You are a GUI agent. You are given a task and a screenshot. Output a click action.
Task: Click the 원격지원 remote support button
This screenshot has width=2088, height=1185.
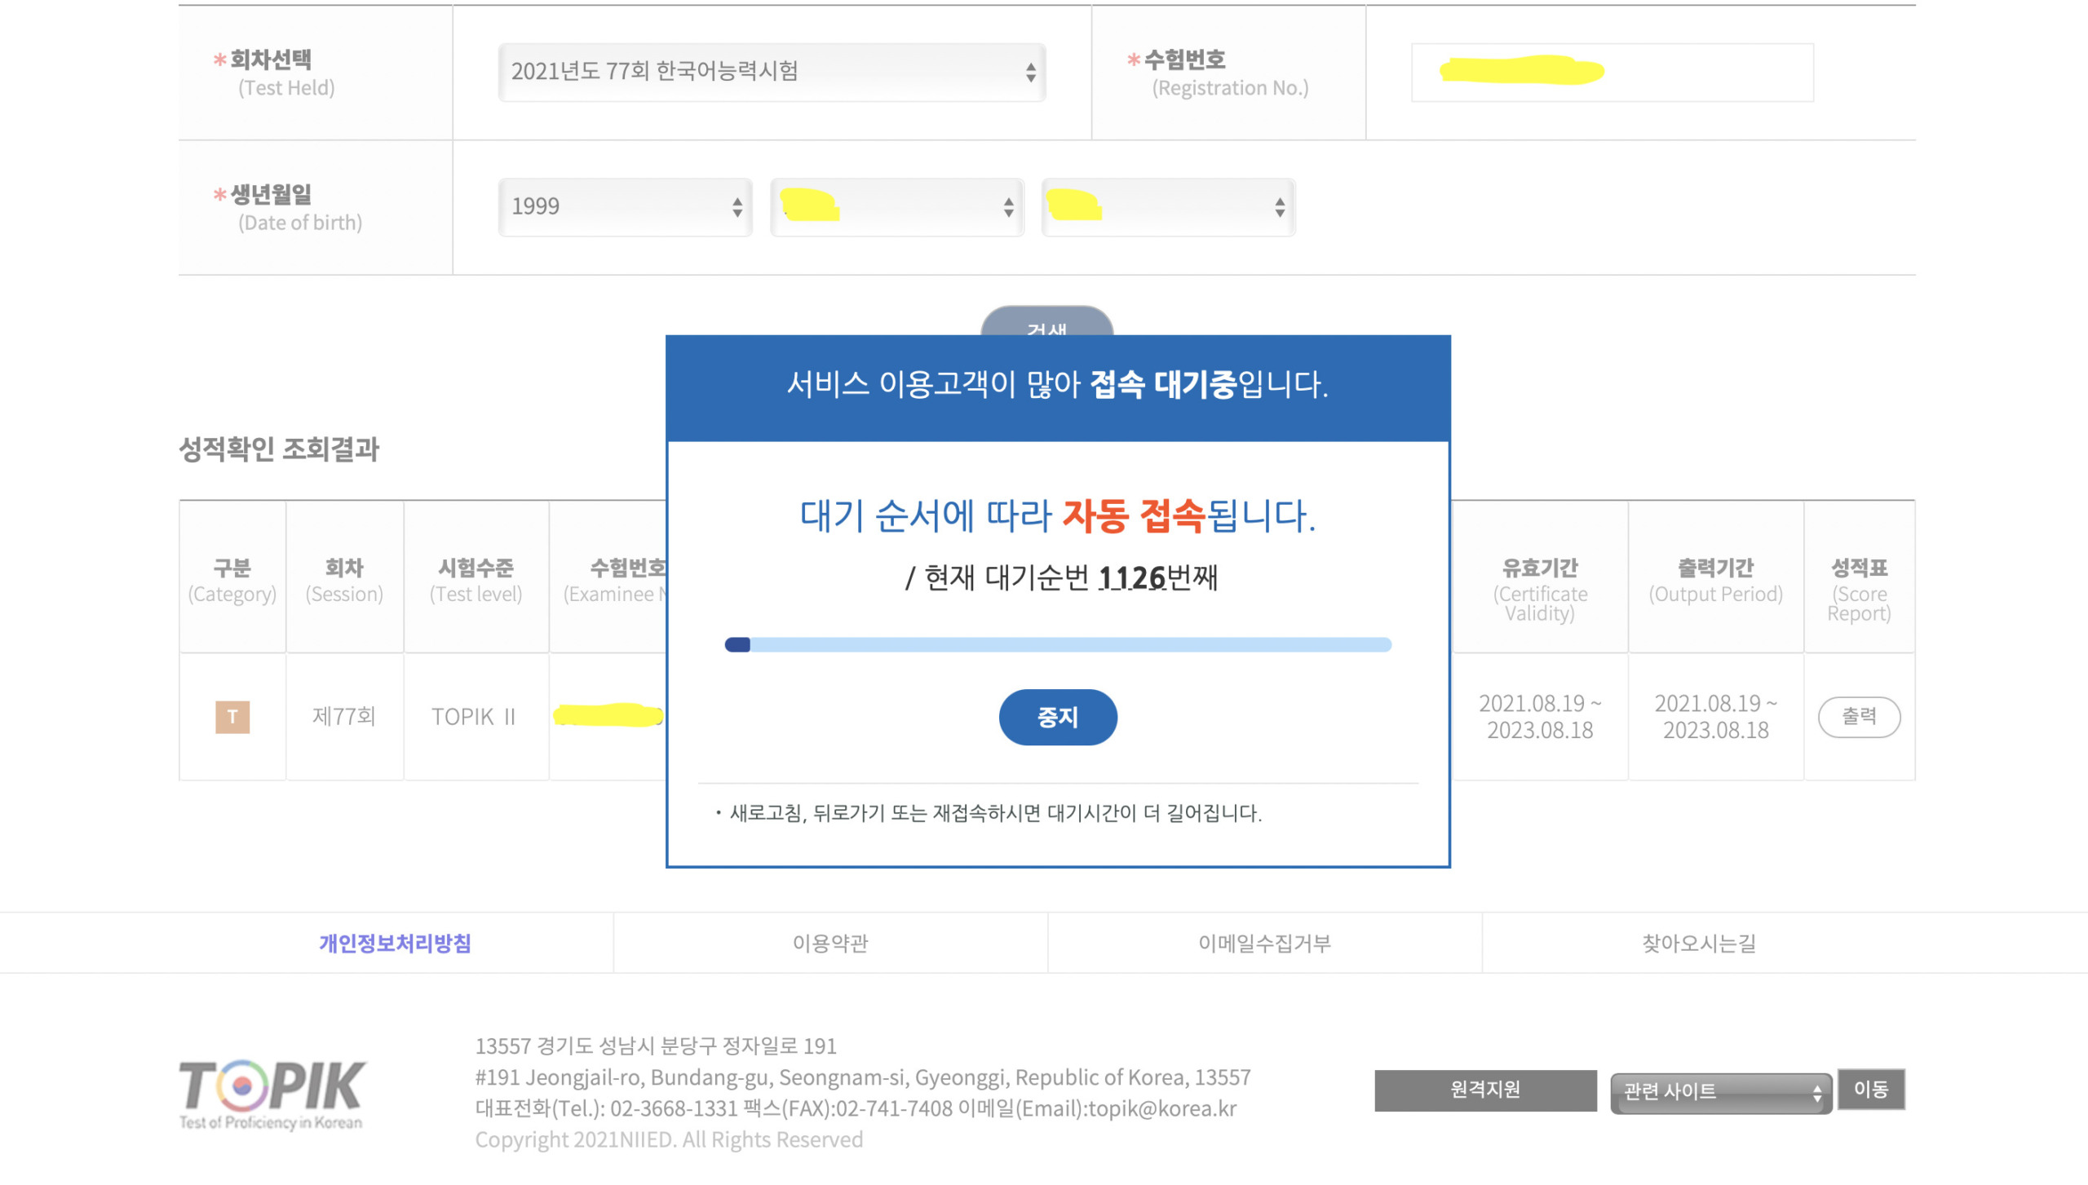1485,1090
